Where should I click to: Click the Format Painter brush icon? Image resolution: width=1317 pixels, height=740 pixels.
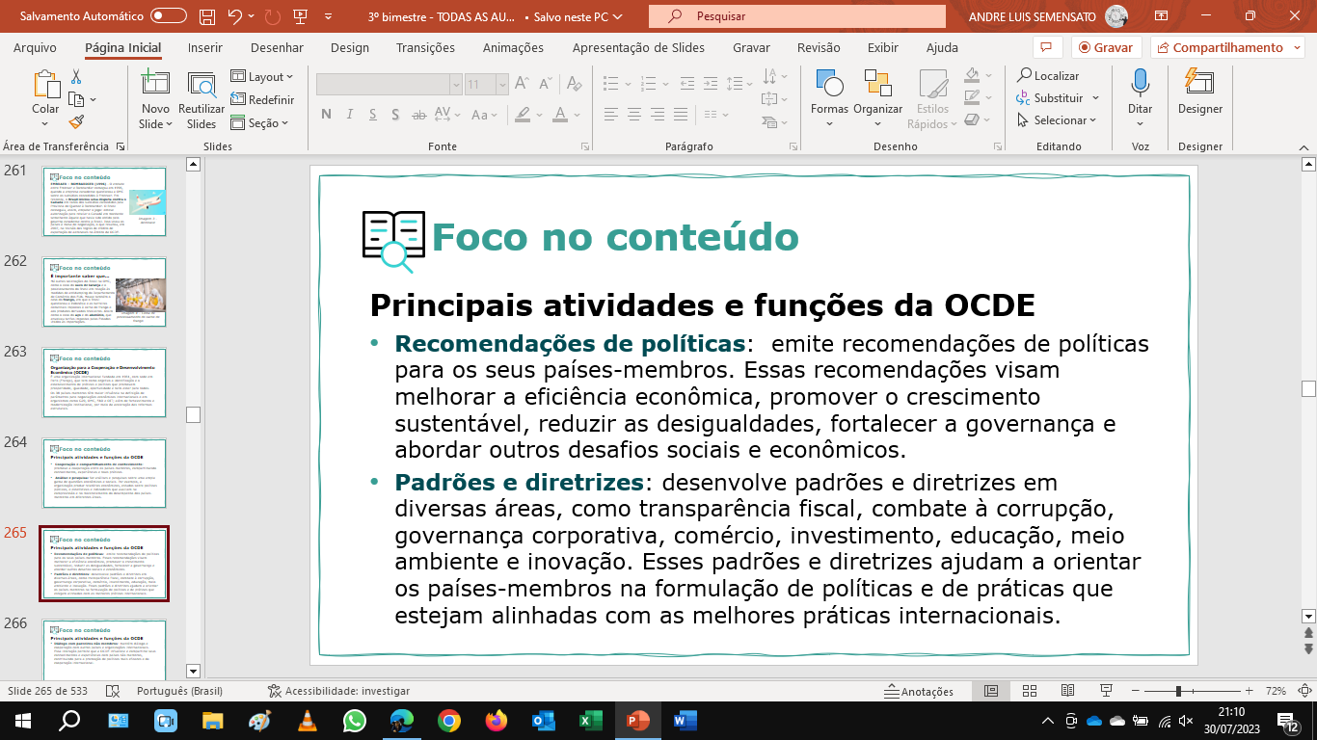point(76,121)
